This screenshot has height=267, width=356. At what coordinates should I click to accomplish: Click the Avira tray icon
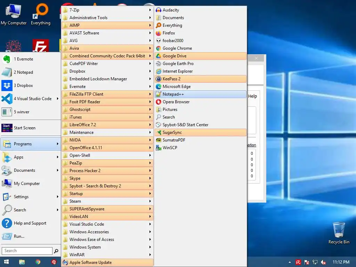point(298,262)
